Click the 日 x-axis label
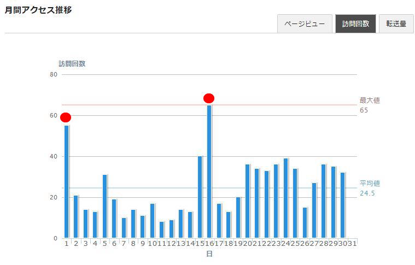Screen dimensions: 415x265 pyautogui.click(x=209, y=254)
